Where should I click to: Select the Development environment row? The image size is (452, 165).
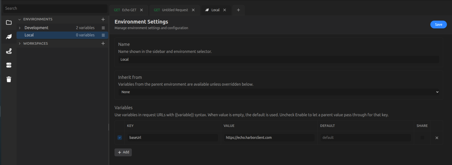(x=63, y=28)
